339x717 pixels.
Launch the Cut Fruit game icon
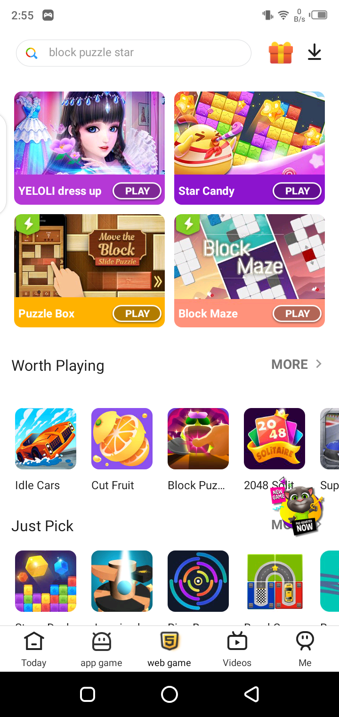click(122, 439)
